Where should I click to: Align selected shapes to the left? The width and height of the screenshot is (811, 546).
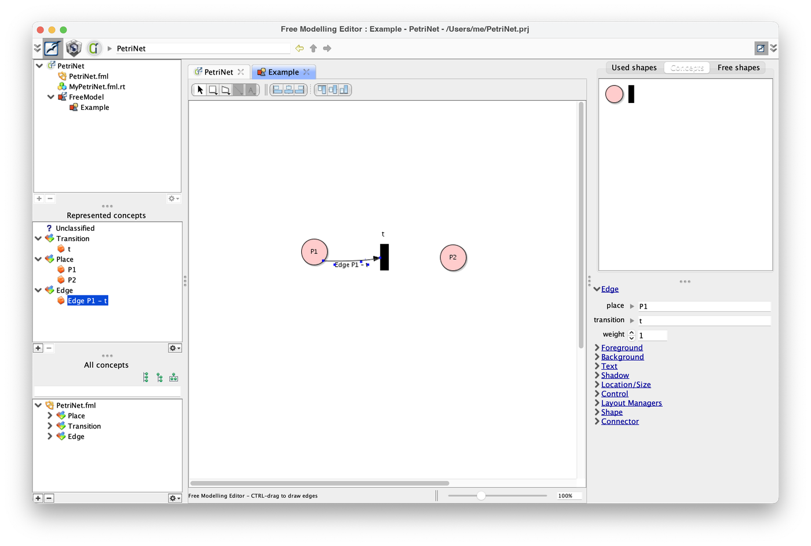click(x=277, y=90)
